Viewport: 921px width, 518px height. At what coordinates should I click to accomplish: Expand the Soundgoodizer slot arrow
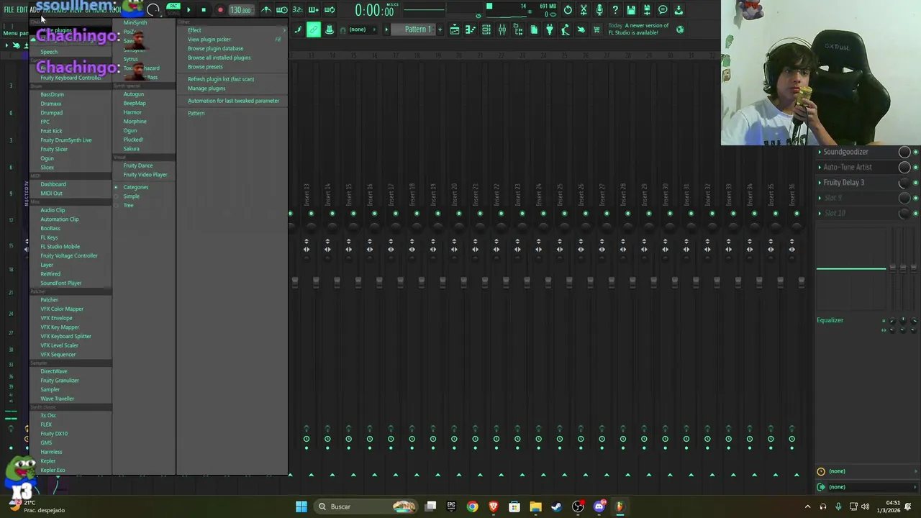click(x=820, y=152)
